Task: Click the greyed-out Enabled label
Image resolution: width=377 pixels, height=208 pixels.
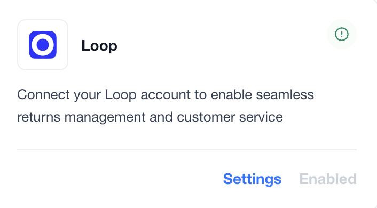Action: pos(328,179)
